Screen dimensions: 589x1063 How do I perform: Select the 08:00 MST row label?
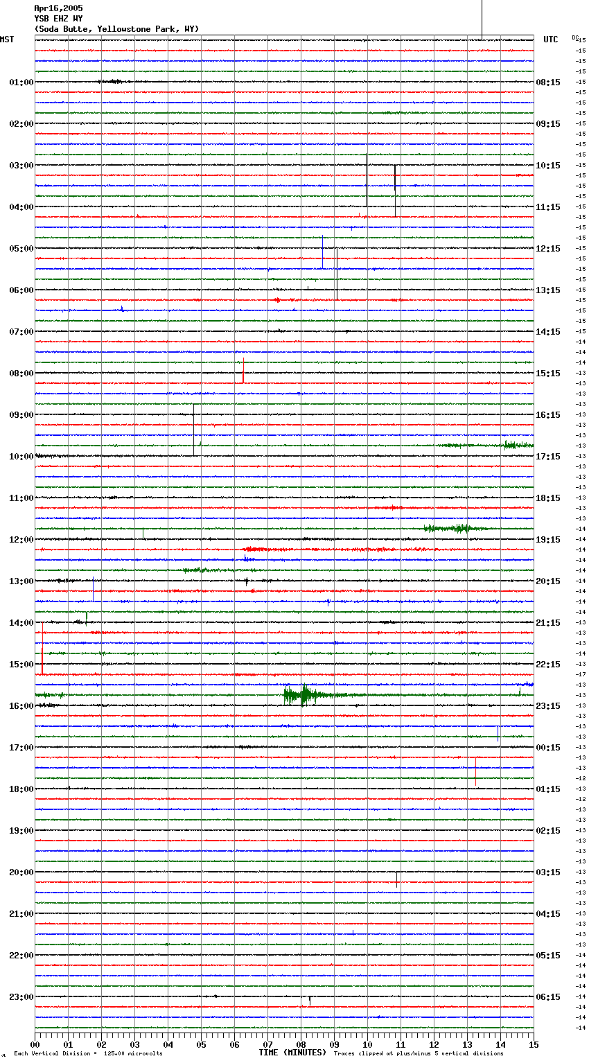[x=21, y=374]
